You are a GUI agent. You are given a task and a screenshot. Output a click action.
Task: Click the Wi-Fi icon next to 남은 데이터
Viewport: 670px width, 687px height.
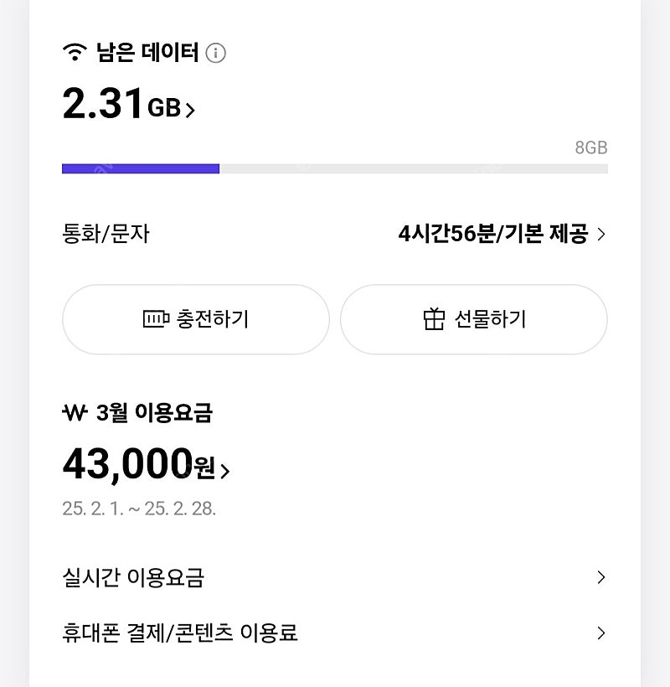click(75, 52)
